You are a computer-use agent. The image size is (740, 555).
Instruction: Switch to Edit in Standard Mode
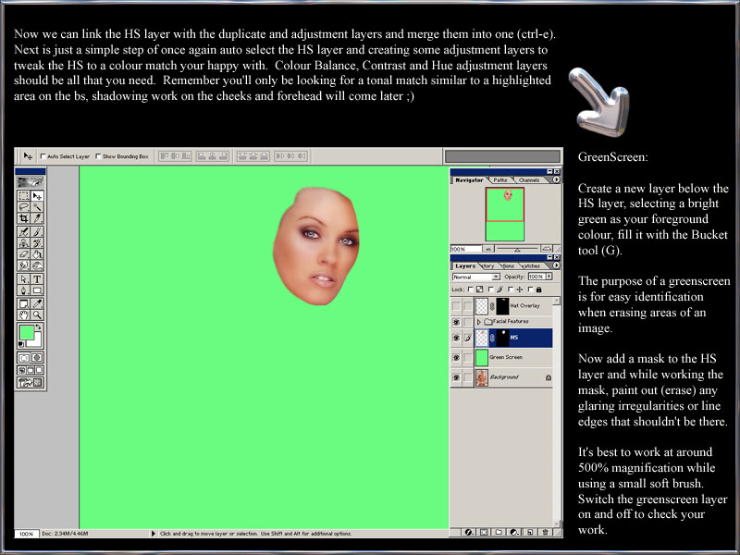pos(24,357)
